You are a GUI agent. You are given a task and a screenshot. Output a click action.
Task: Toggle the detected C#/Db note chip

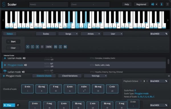49,47
